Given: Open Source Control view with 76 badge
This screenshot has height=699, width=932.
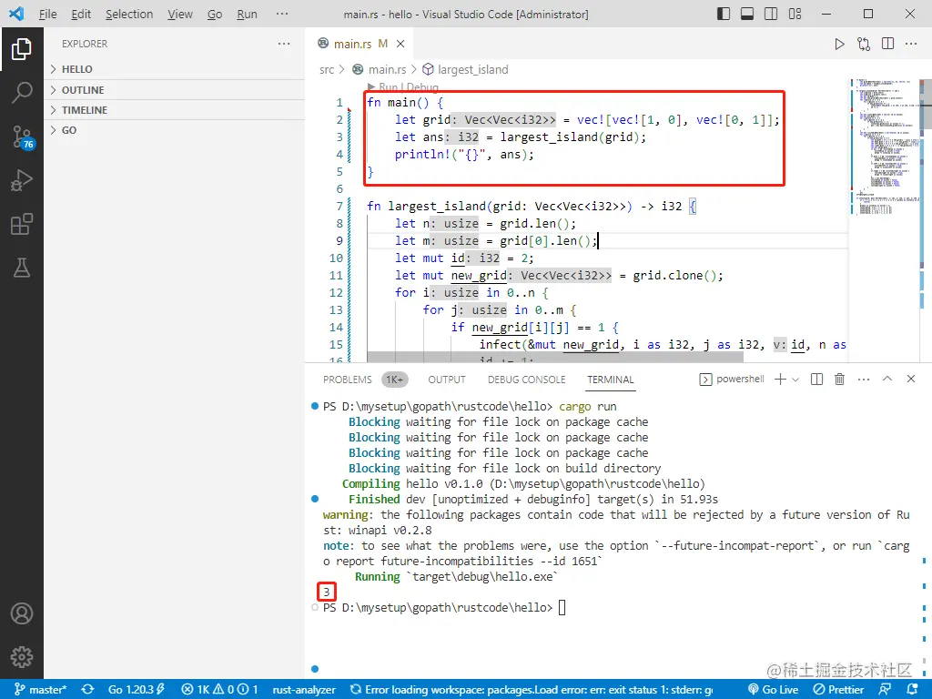Looking at the screenshot, I should [x=23, y=137].
